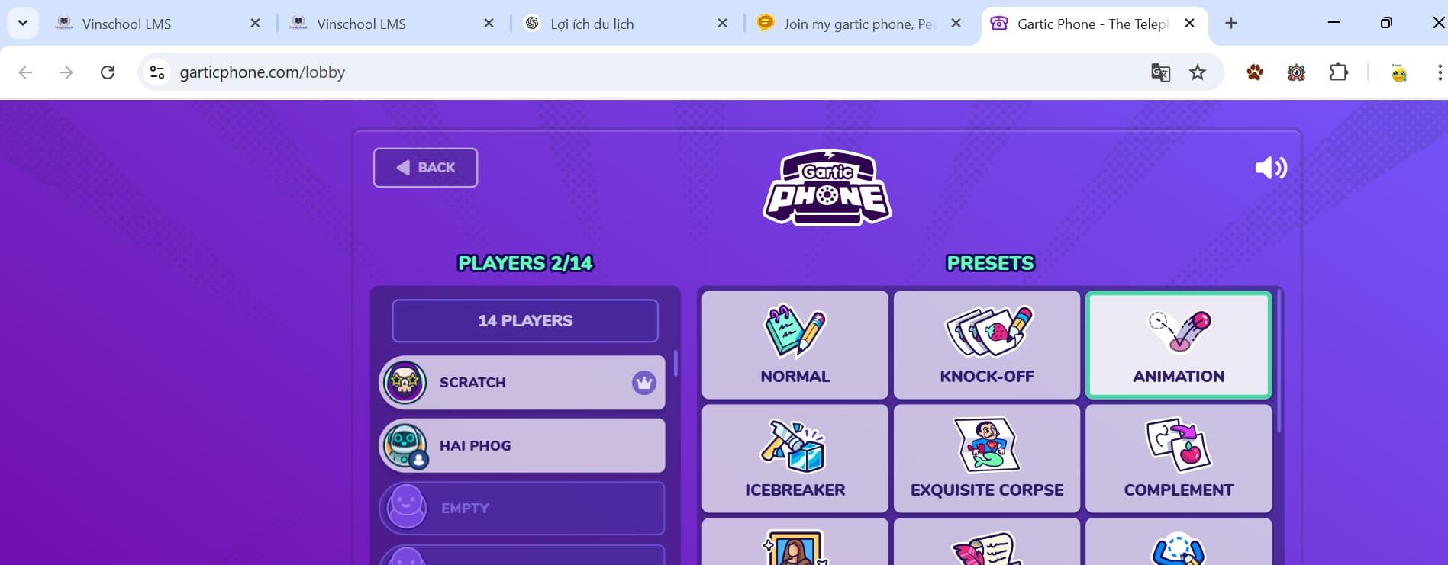Viewport: 1448px width, 565px height.
Task: Click the SCRATCH player's crown icon
Action: [x=644, y=383]
